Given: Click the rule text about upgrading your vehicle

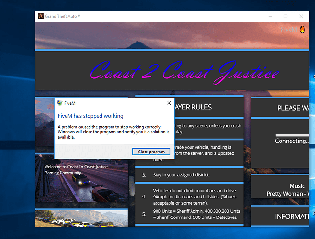Looking at the screenshot, I should tap(203, 153).
